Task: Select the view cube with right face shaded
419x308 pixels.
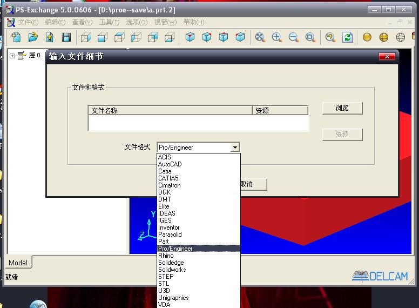Action: pos(86,37)
